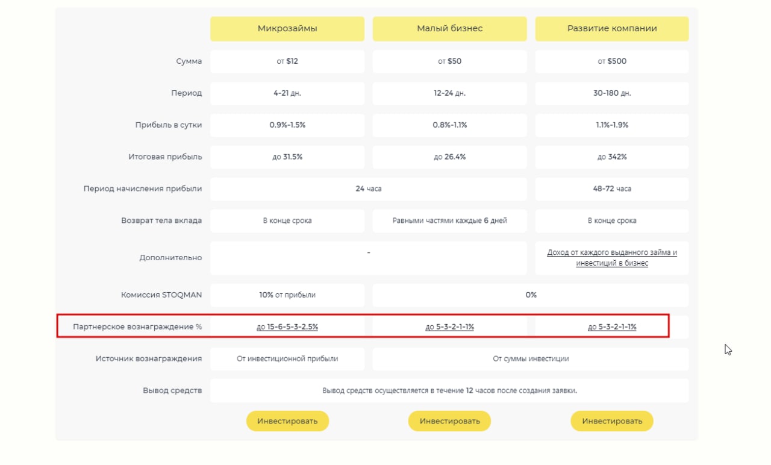Click the 'от $50' amount cell
771x465 pixels.
449,61
